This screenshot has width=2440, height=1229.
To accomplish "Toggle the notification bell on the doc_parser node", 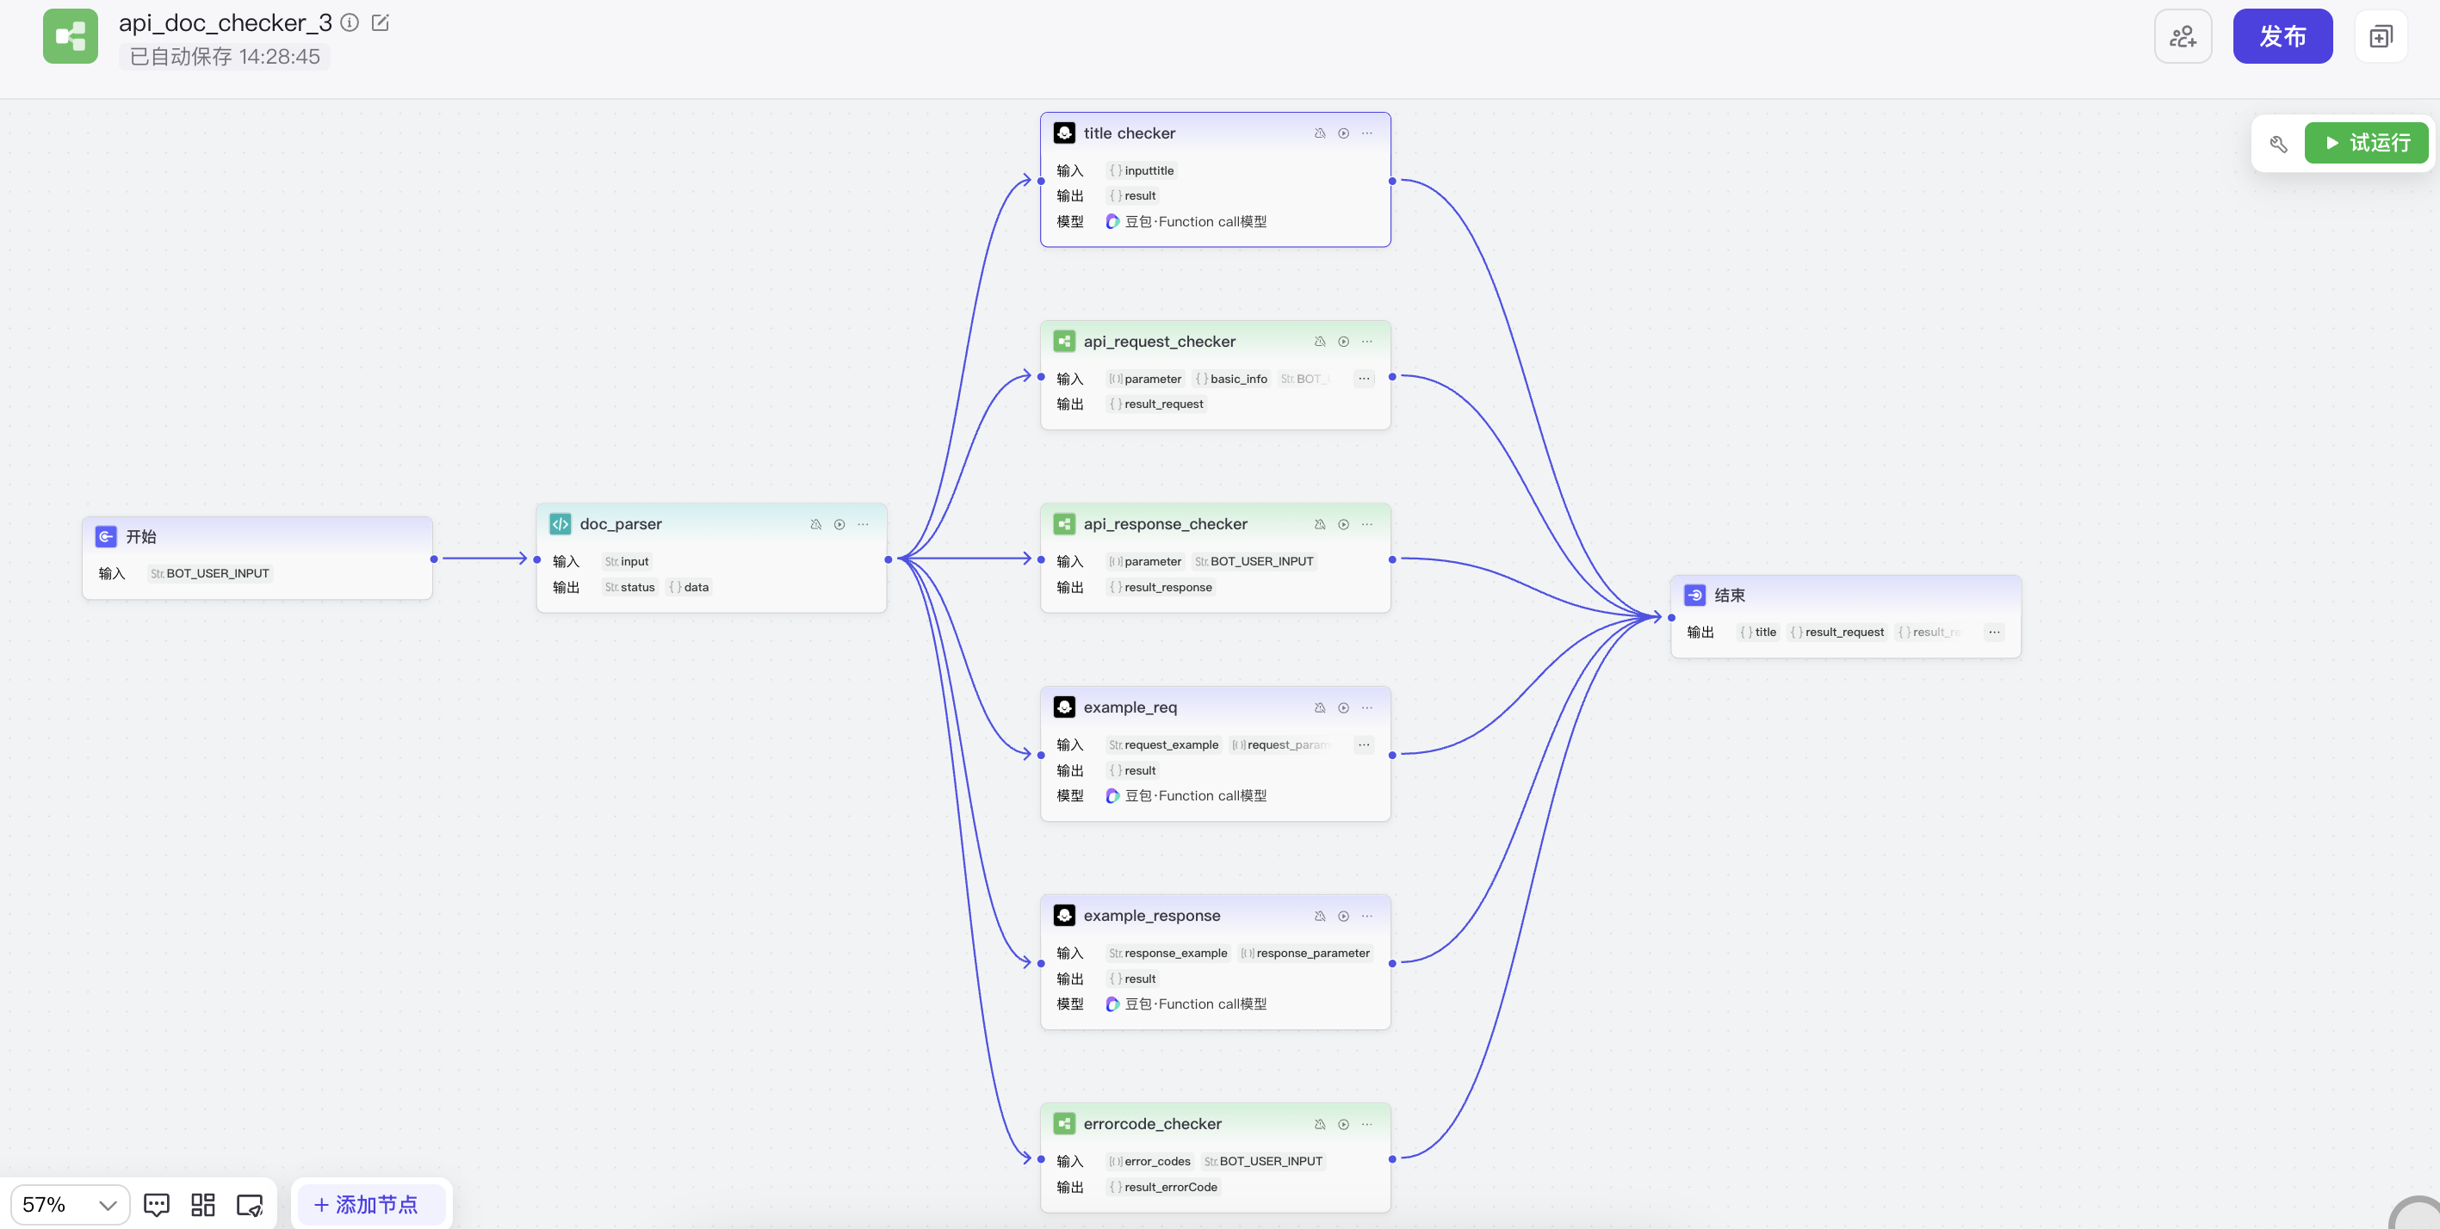I will pyautogui.click(x=815, y=524).
